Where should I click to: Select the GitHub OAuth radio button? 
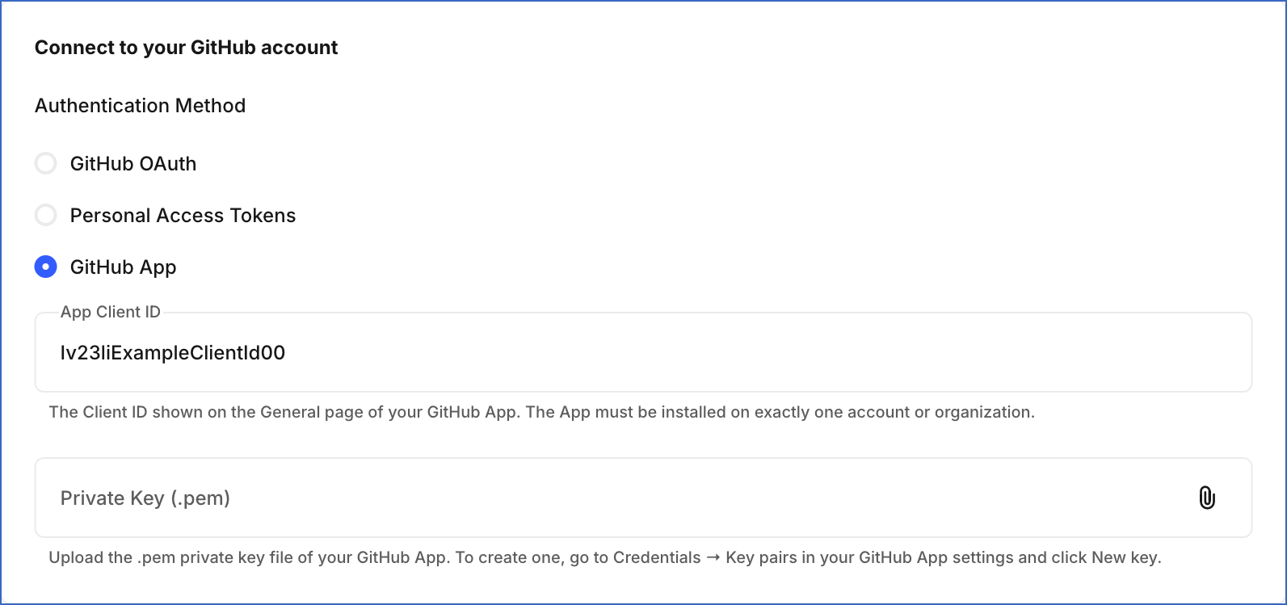[46, 164]
